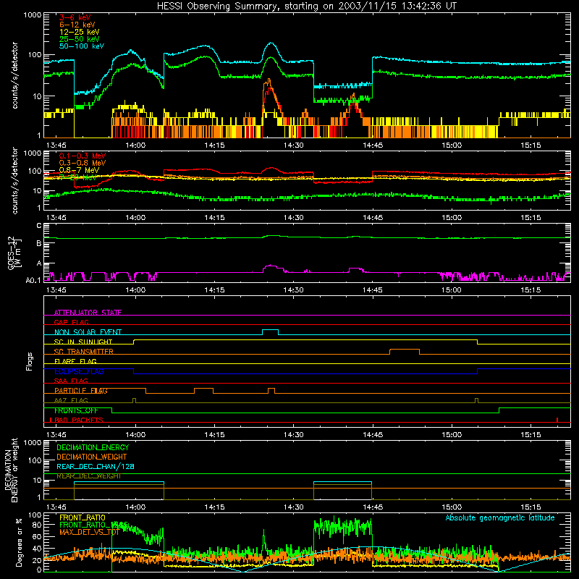
Task: Click the DECIMATION_ENERGY legend label
Action: [93, 447]
